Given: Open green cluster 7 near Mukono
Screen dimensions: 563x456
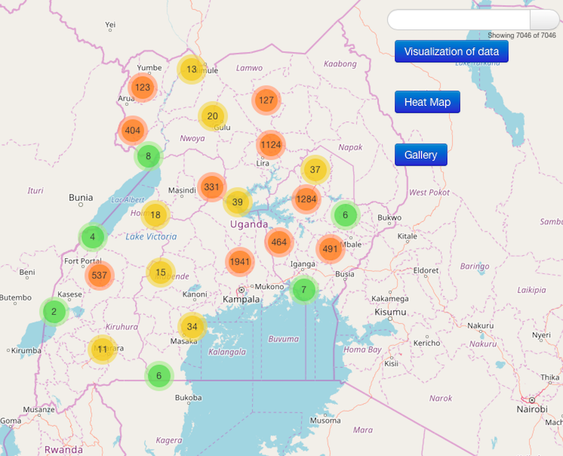Looking at the screenshot, I should point(304,290).
